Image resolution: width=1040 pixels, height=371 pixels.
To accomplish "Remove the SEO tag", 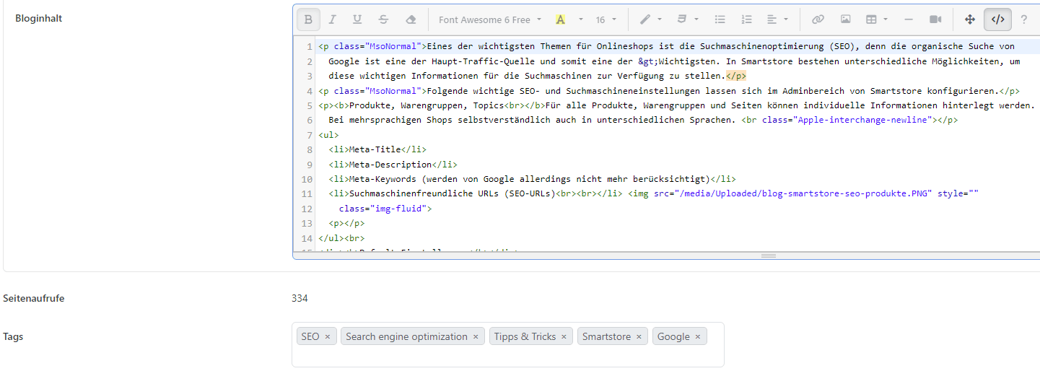I will click(328, 337).
